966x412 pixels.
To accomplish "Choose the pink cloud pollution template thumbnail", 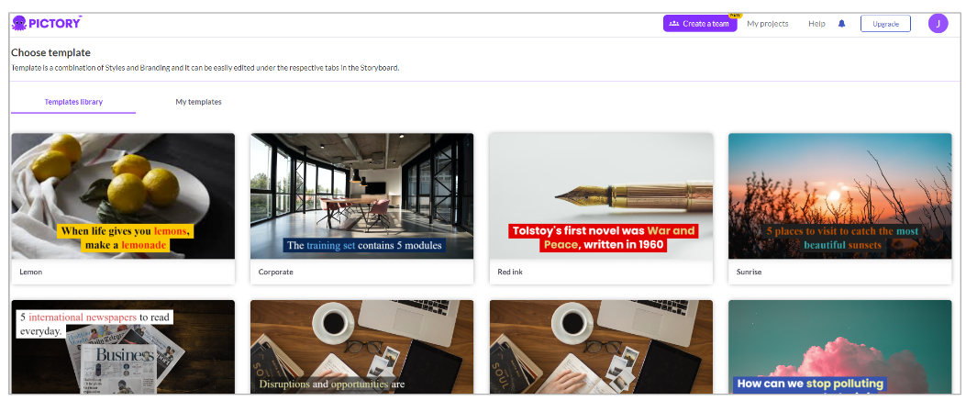I will (839, 347).
